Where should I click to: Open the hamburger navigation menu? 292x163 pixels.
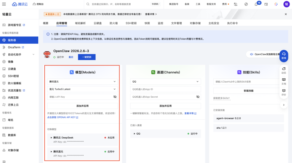pos(4,4)
